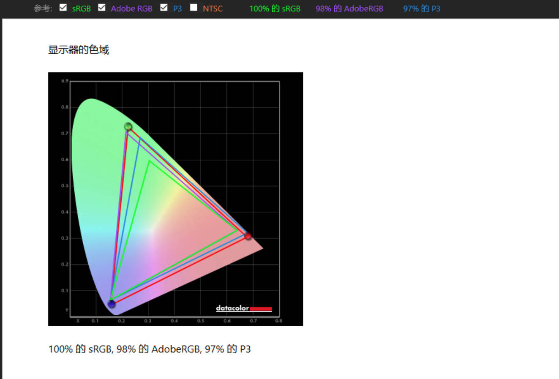The width and height of the screenshot is (559, 379).
Task: Uncheck the Adobe RGB reference checkbox
Action: point(101,8)
